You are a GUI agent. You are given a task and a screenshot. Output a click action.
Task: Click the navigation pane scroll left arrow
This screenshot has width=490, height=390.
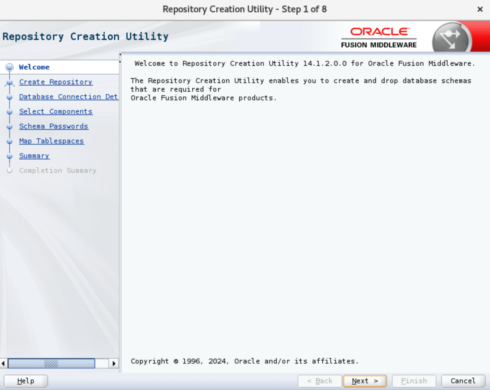coord(3,363)
